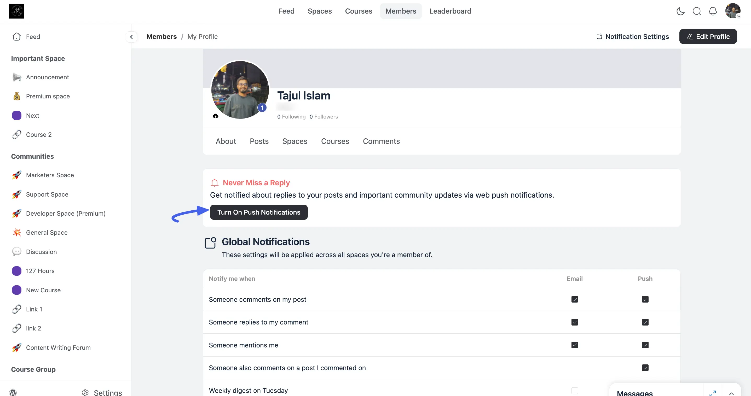Click the Marketers Space rocket icon
The image size is (751, 396).
pyautogui.click(x=17, y=175)
